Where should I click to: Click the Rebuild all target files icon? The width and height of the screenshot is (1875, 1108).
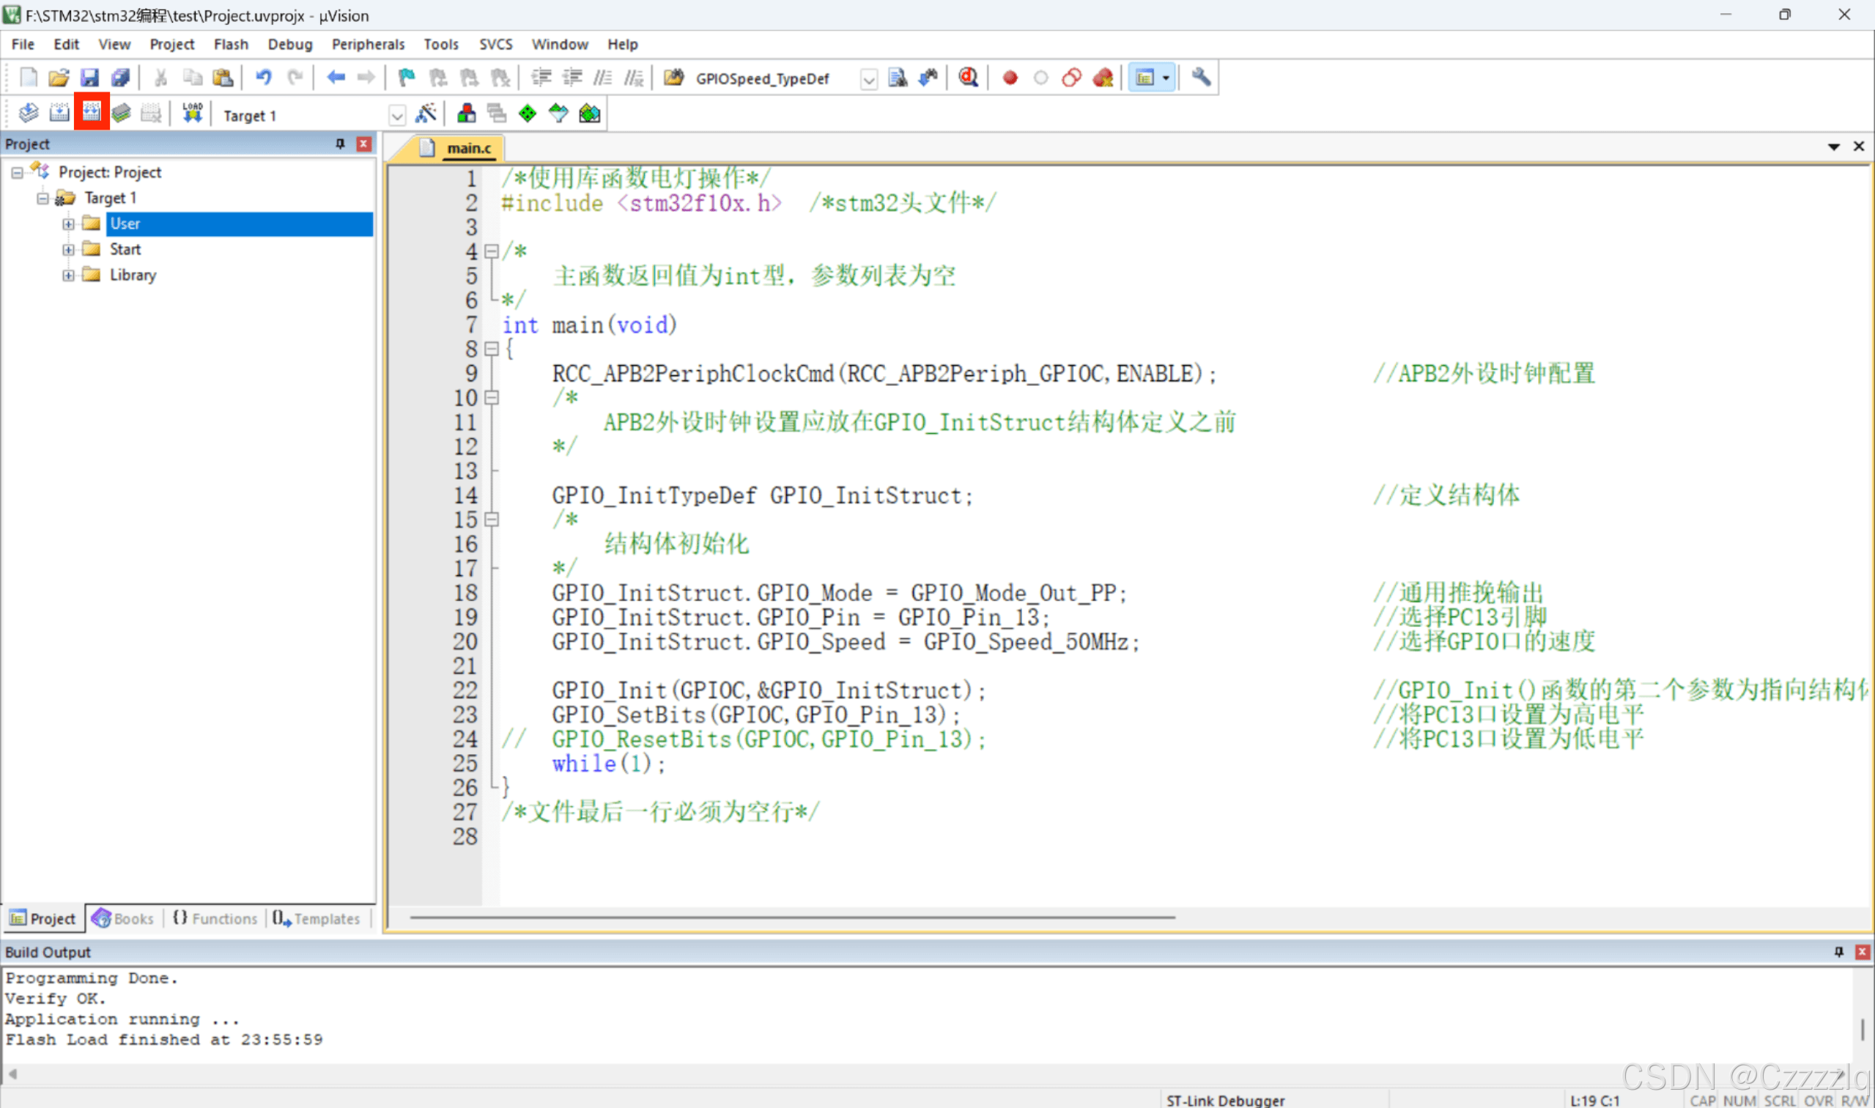point(91,114)
